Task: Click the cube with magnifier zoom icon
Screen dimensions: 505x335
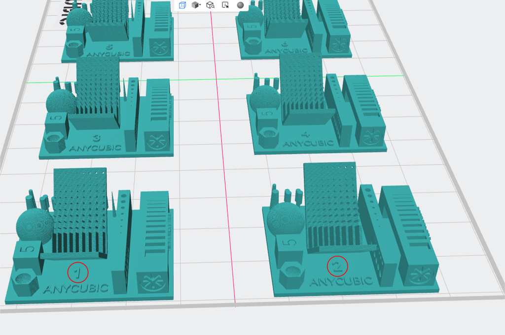Action: point(210,5)
